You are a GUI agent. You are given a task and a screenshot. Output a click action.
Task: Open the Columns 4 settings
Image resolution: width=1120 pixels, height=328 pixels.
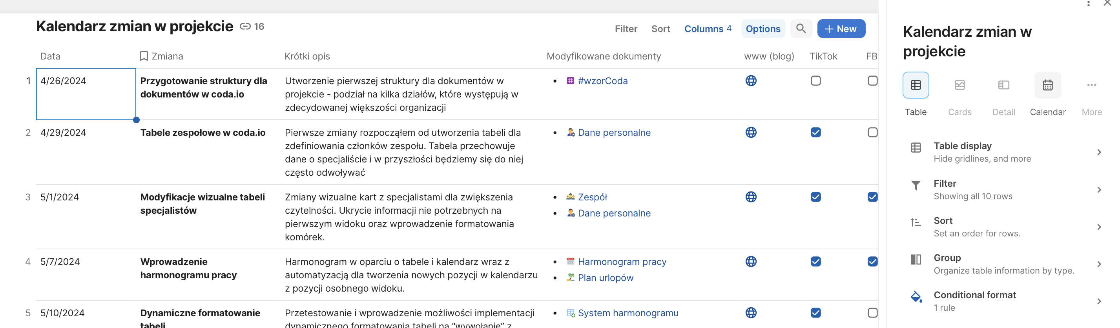point(708,29)
